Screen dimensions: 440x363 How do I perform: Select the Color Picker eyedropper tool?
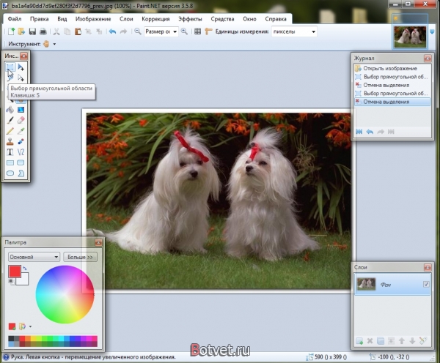(x=21, y=131)
